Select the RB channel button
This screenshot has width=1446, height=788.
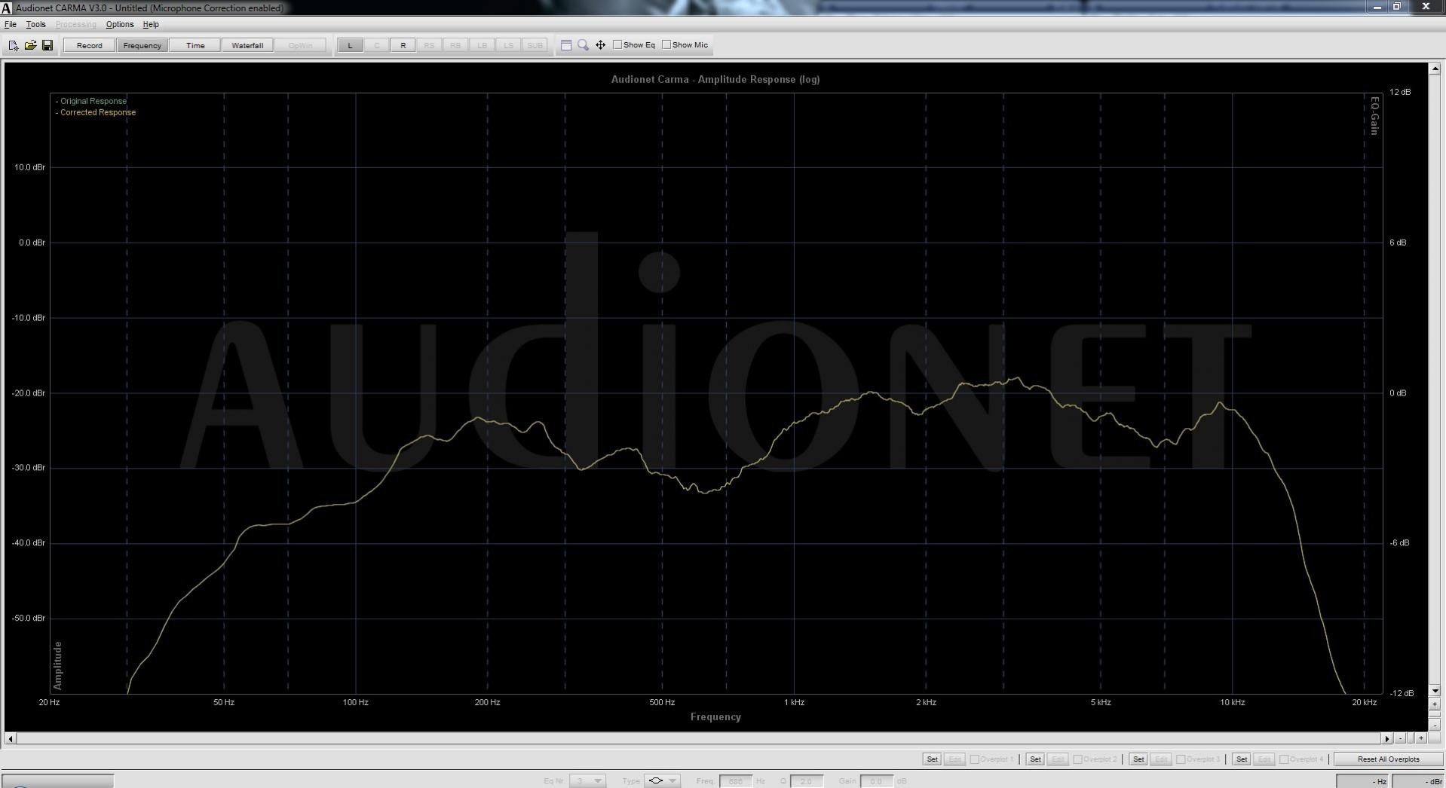[455, 45]
